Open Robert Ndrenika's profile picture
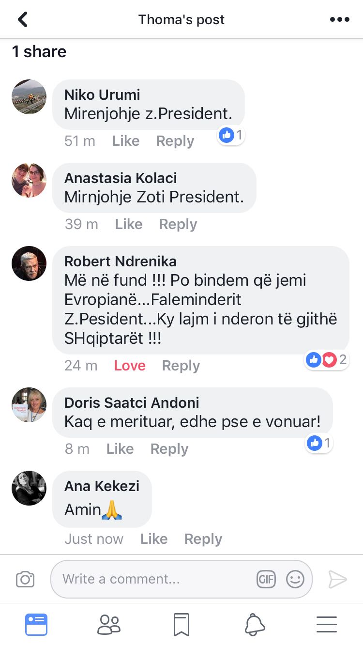The image size is (363, 646). (x=29, y=263)
